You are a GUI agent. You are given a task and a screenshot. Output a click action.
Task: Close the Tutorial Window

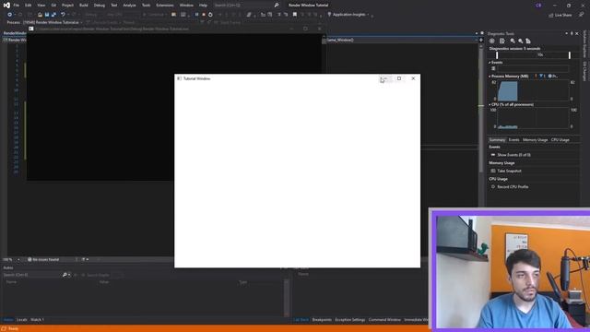click(x=413, y=78)
